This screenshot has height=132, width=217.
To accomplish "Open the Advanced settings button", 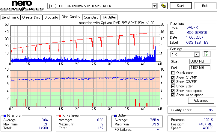I will pyautogui.click(x=201, y=101).
